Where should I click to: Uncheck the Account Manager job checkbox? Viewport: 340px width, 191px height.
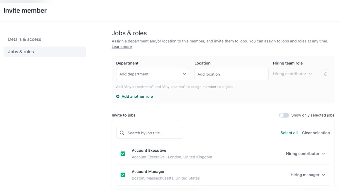123,175
